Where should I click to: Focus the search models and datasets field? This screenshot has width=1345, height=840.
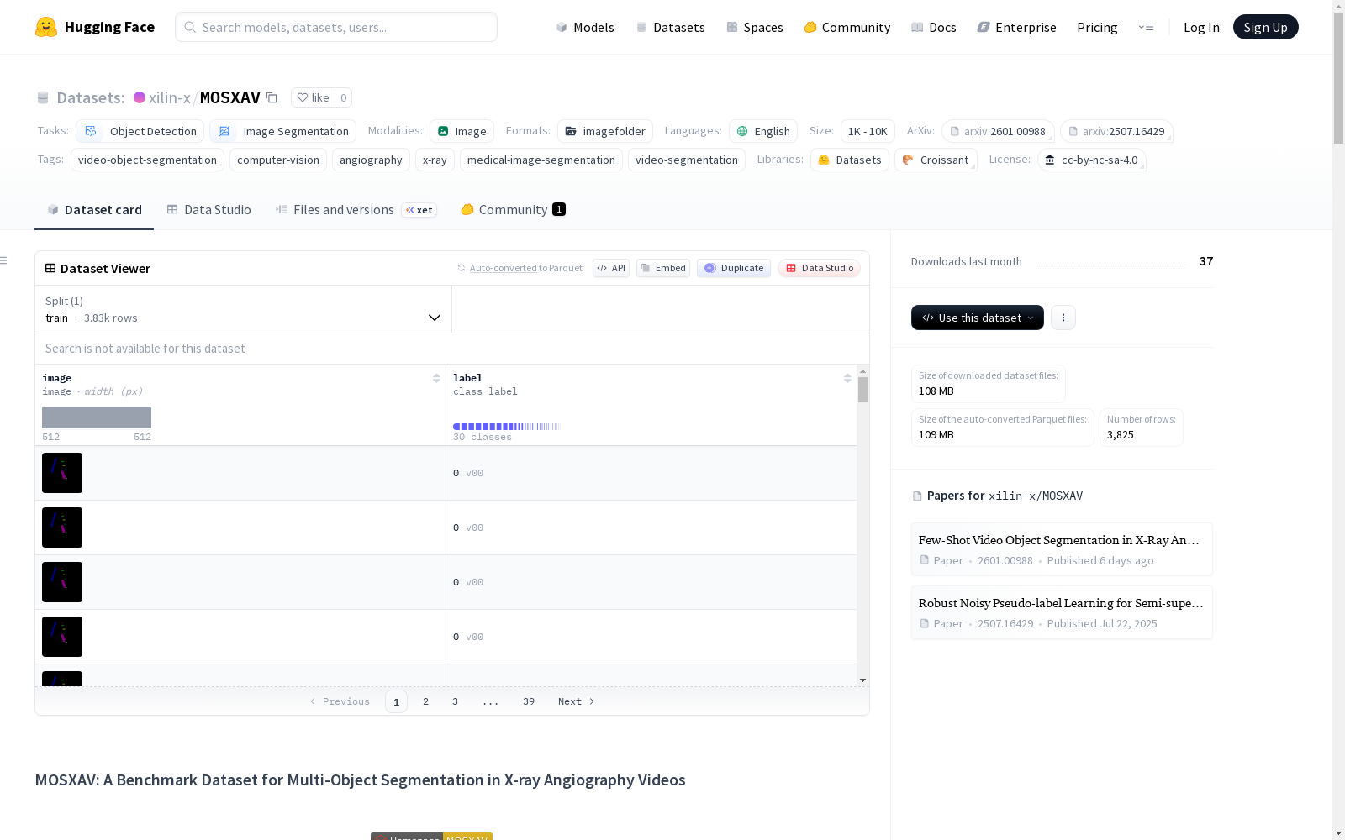click(336, 27)
